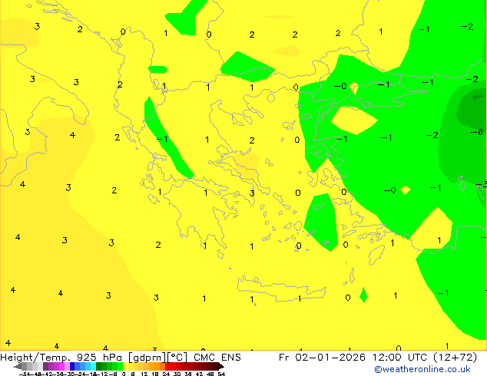Click the dark maroon arrow at legend's hot end
487x376 pixels.
(x=220, y=366)
